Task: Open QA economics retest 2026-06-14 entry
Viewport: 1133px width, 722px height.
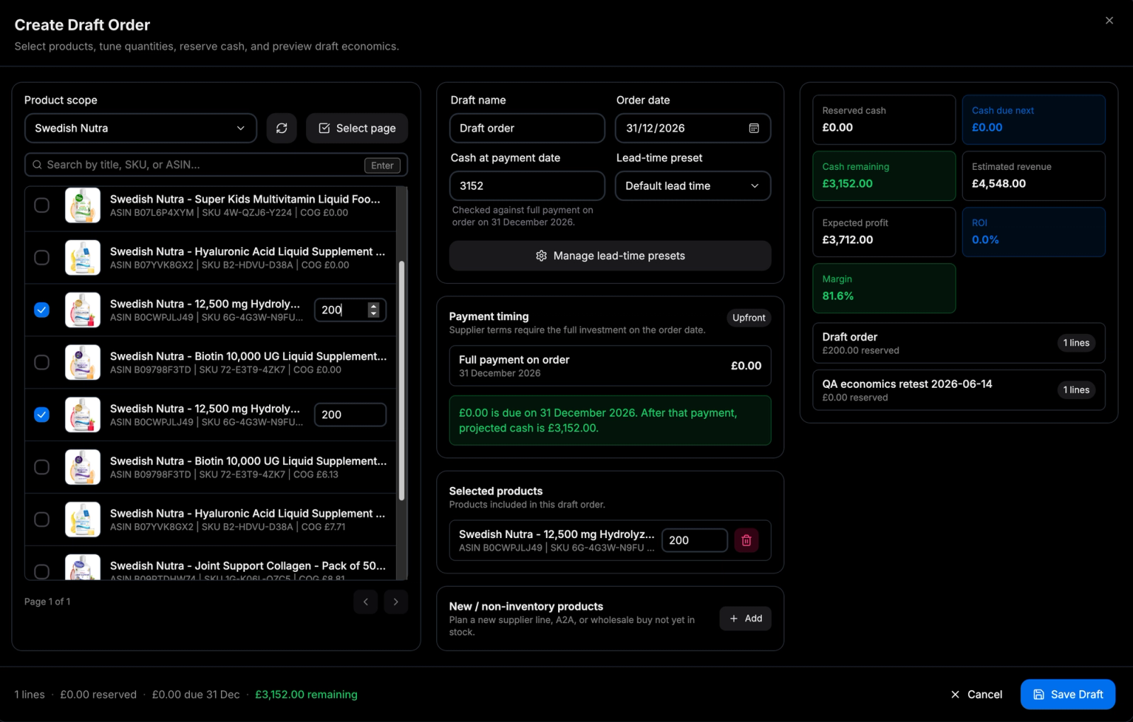Action: [959, 390]
